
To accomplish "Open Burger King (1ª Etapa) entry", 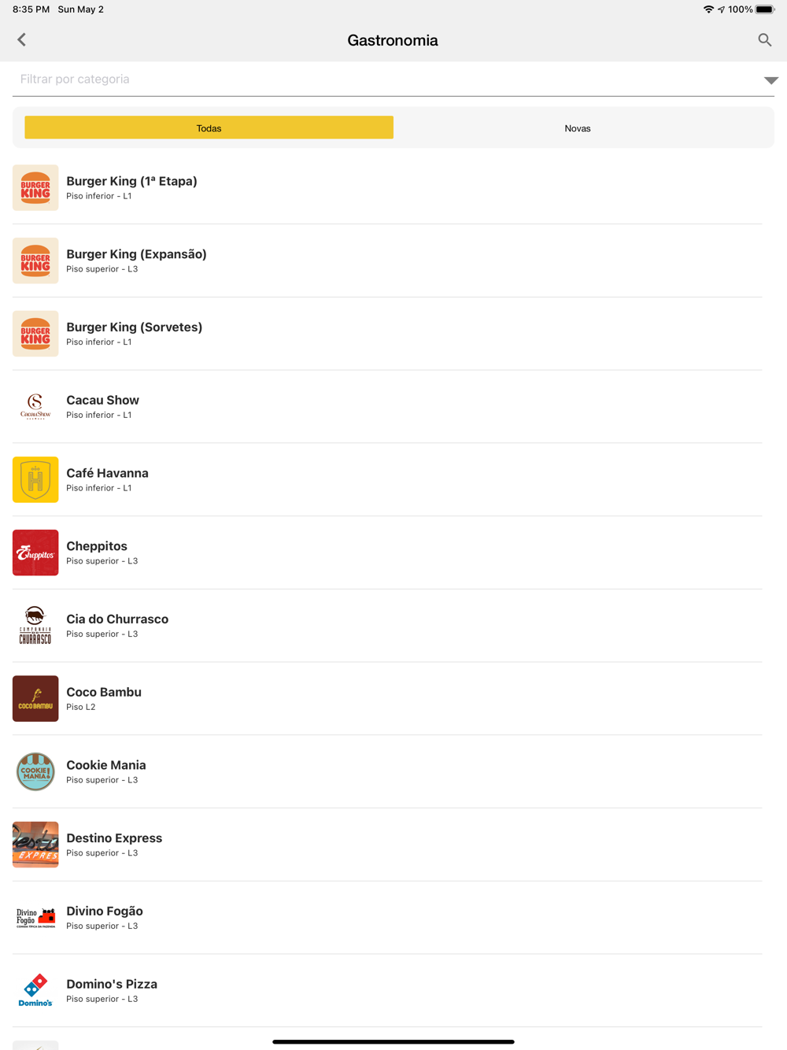I will (387, 187).
